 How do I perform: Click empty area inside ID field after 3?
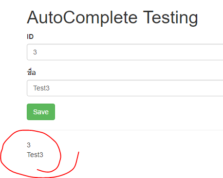[130, 52]
